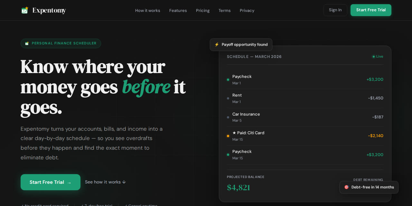
Task: Click the −$1,450 rent amount
Action: tap(376, 98)
